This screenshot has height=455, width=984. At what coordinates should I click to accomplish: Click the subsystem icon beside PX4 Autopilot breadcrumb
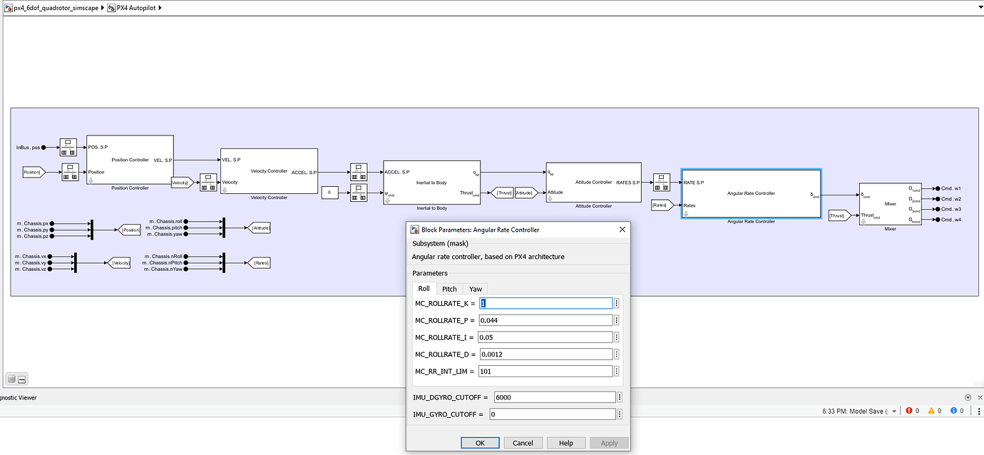[x=111, y=7]
